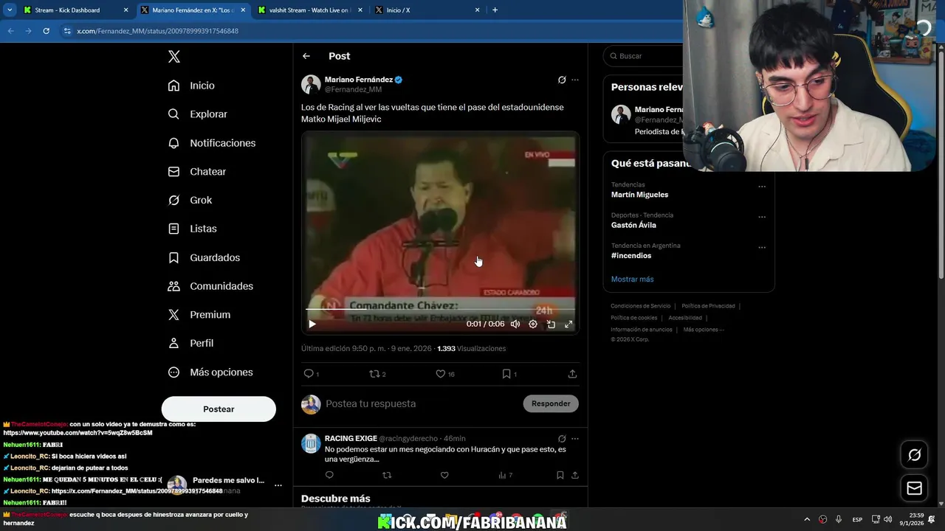Bookmark the main post
The image size is (945, 531).
(506, 374)
